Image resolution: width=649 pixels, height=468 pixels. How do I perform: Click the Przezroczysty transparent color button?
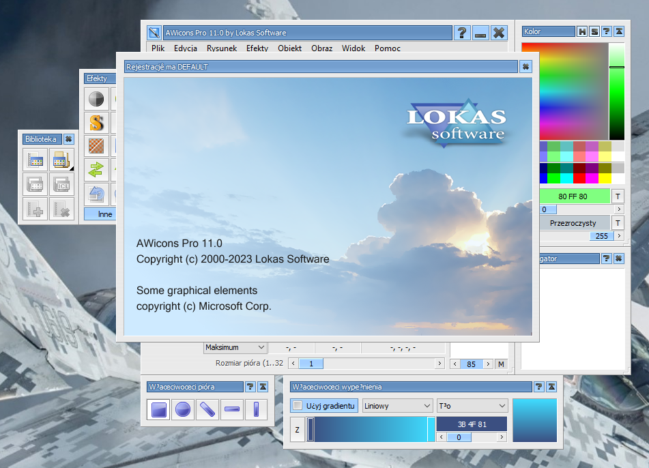pos(575,223)
